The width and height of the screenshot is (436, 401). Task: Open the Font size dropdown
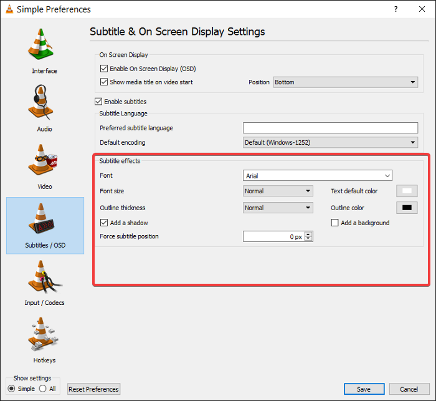click(278, 191)
